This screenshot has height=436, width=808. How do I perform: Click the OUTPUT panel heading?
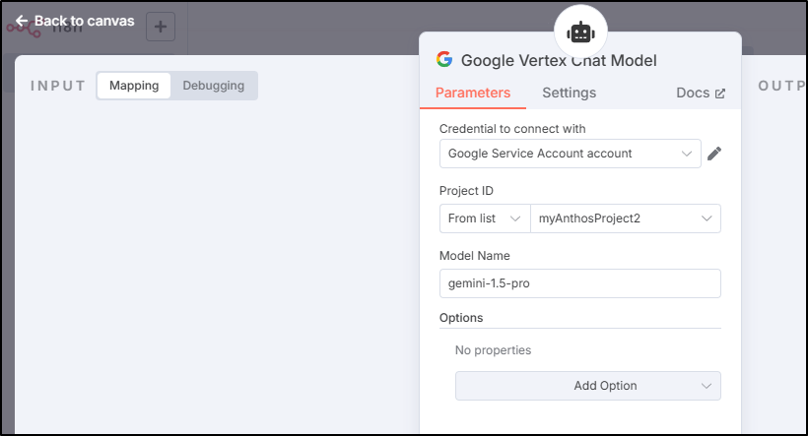pos(782,86)
